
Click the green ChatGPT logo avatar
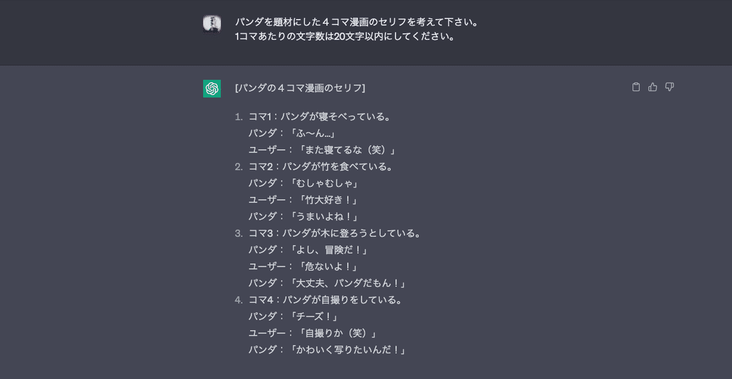pyautogui.click(x=212, y=88)
